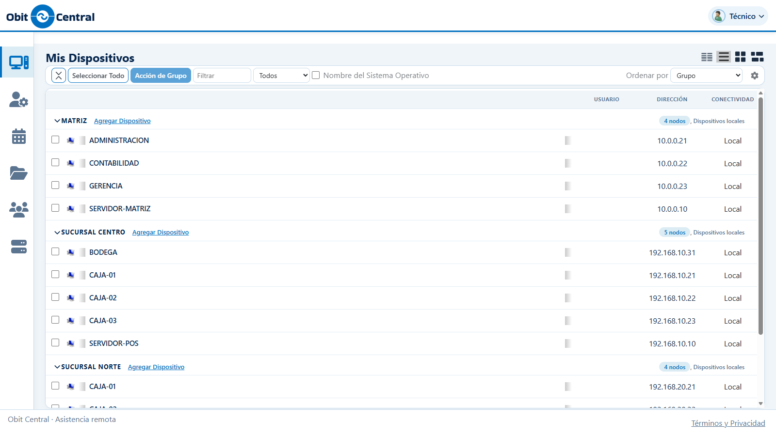Open the user settings sidebar icon
Viewport: 776px width, 436px height.
tap(19, 99)
